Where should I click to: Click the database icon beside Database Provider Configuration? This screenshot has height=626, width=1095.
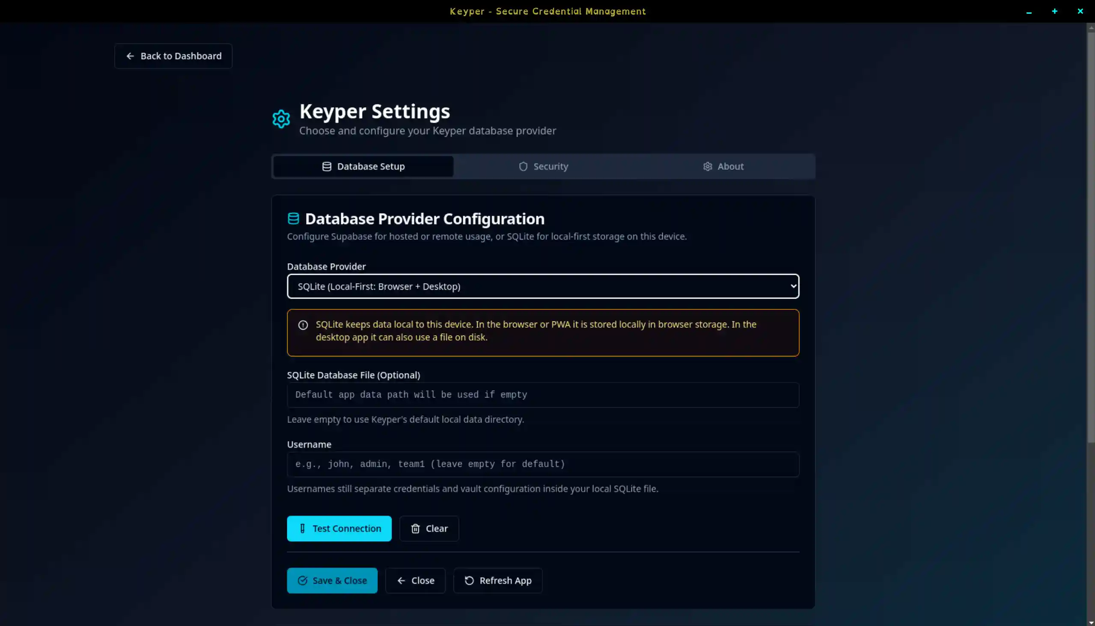(x=293, y=218)
